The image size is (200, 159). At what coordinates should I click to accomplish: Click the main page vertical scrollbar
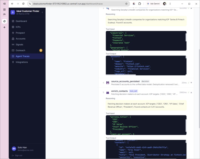tap(199, 89)
